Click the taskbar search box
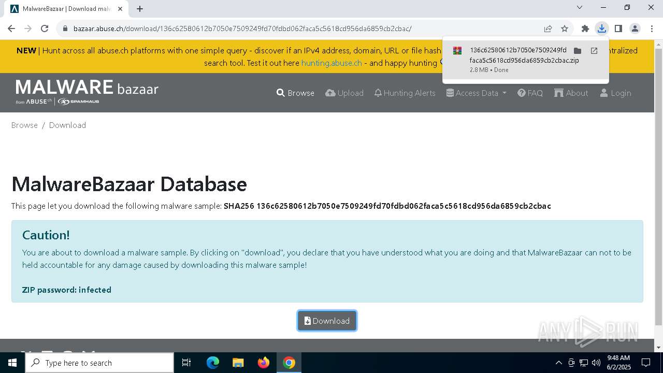This screenshot has width=663, height=373. (99, 363)
